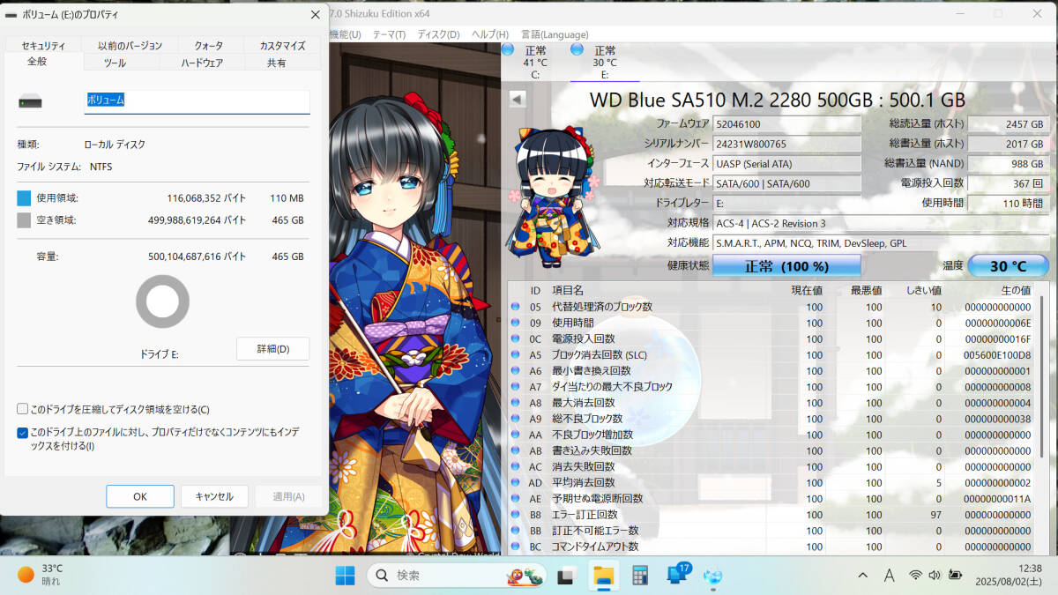The height and width of the screenshot is (595, 1058).
Task: Click the status orb for attribute AA
Action: 516,435
